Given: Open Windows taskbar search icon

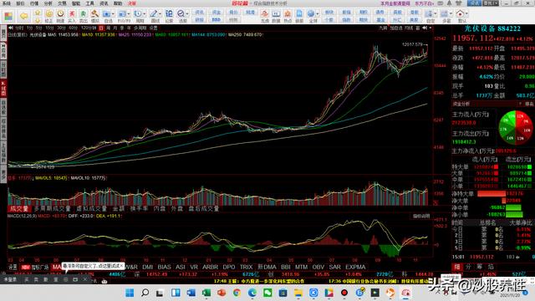Looking at the screenshot, I should 145,293.
